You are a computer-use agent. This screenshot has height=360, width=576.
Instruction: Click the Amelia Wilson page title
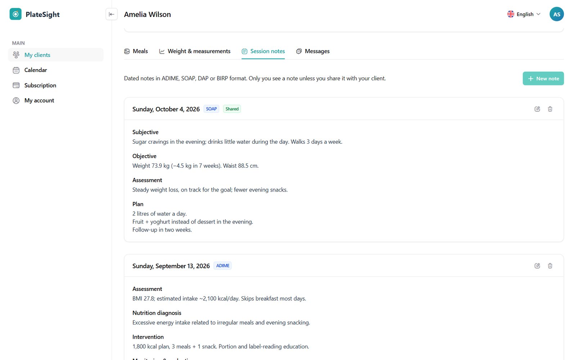pos(148,14)
